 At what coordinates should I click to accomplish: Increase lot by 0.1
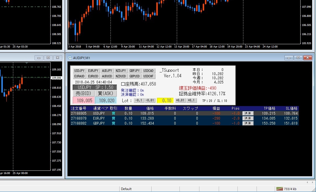click(x=191, y=100)
